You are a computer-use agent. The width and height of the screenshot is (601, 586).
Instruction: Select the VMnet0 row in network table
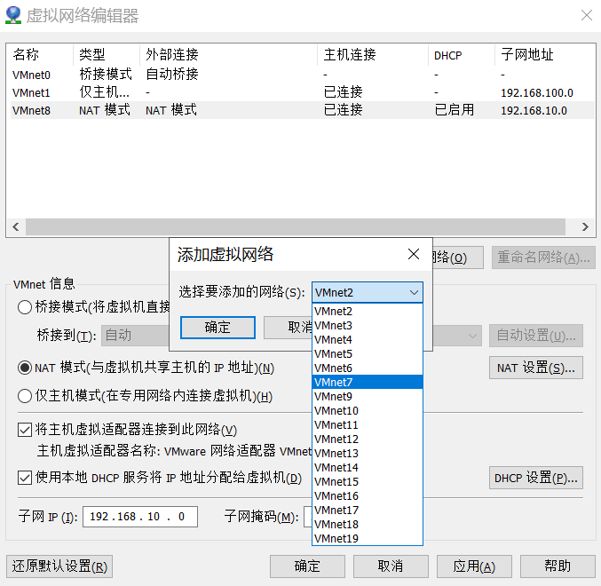coord(302,75)
